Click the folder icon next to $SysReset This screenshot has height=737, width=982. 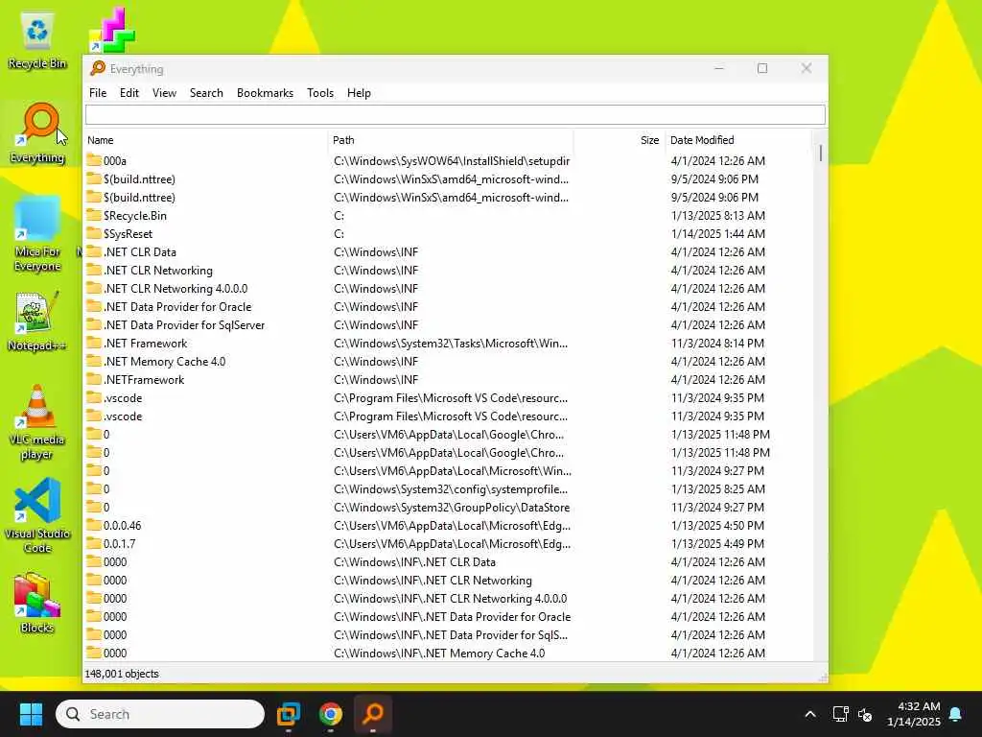pos(94,233)
